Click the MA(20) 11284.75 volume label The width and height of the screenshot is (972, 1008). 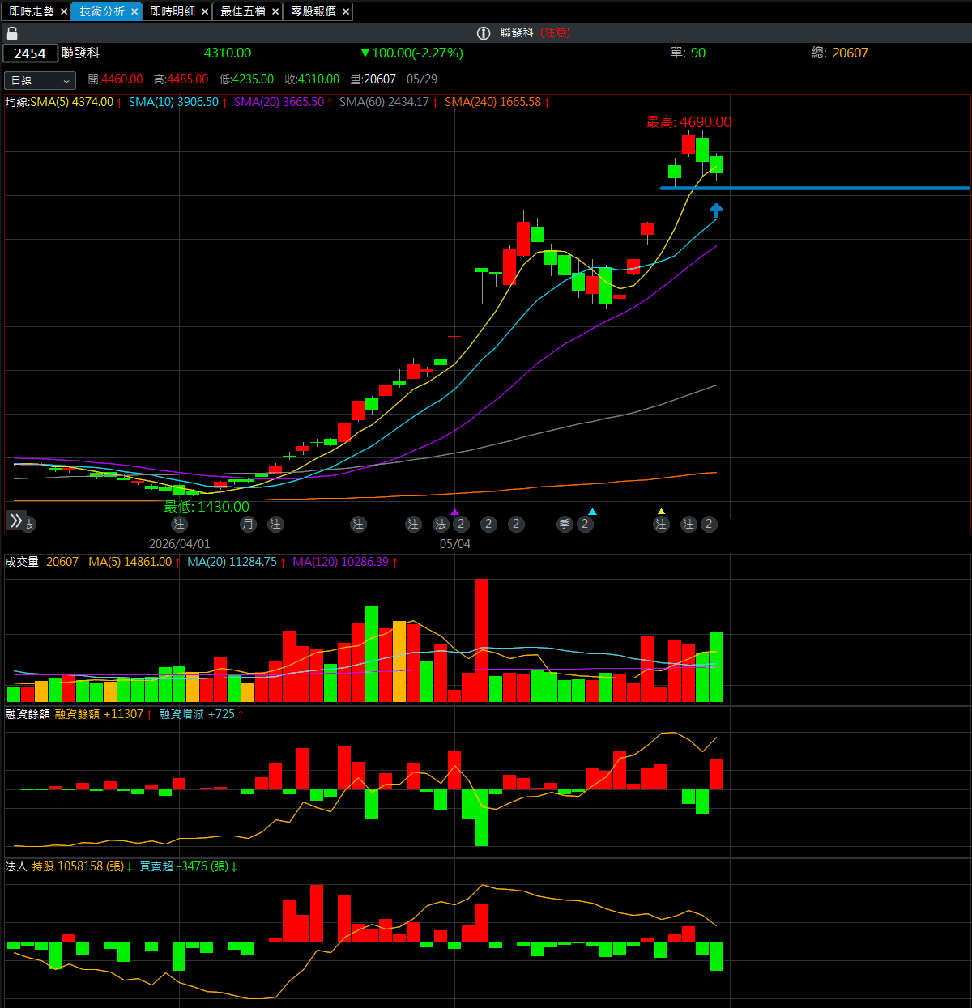[232, 562]
